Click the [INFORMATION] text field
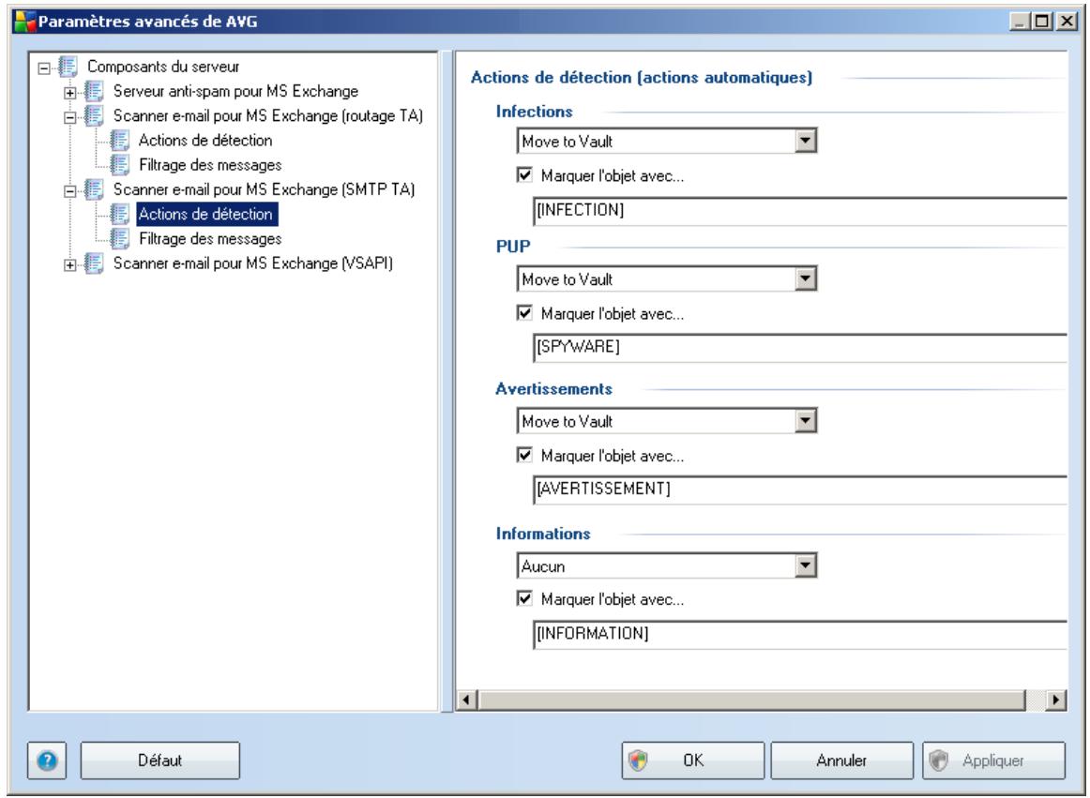The image size is (1090, 798). tap(800, 634)
